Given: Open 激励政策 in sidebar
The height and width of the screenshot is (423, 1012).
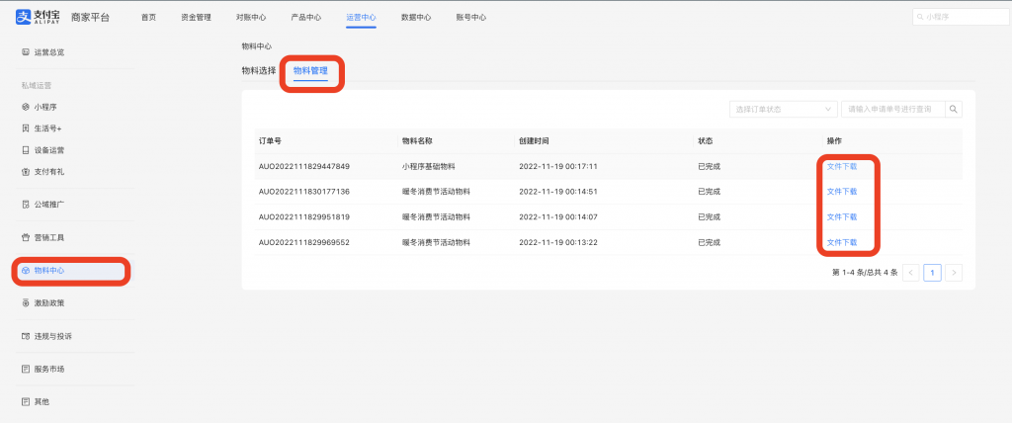Looking at the screenshot, I should [49, 302].
